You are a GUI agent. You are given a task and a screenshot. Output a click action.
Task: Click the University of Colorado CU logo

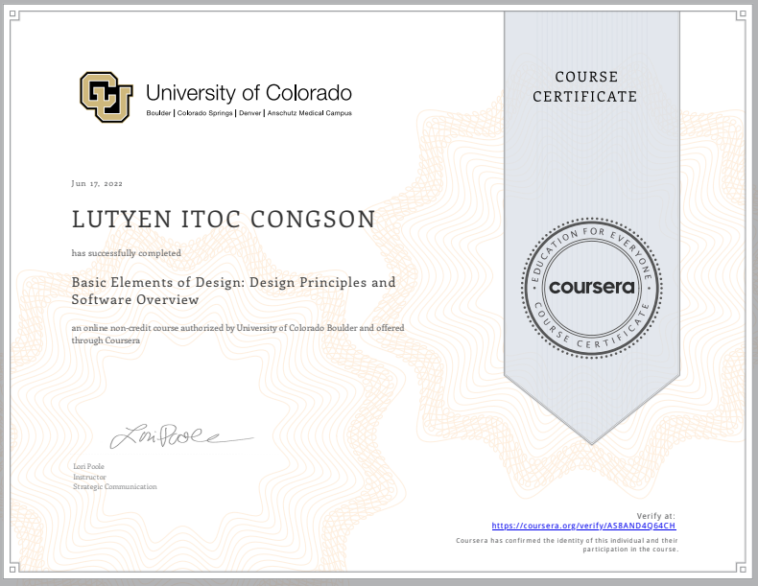point(107,97)
